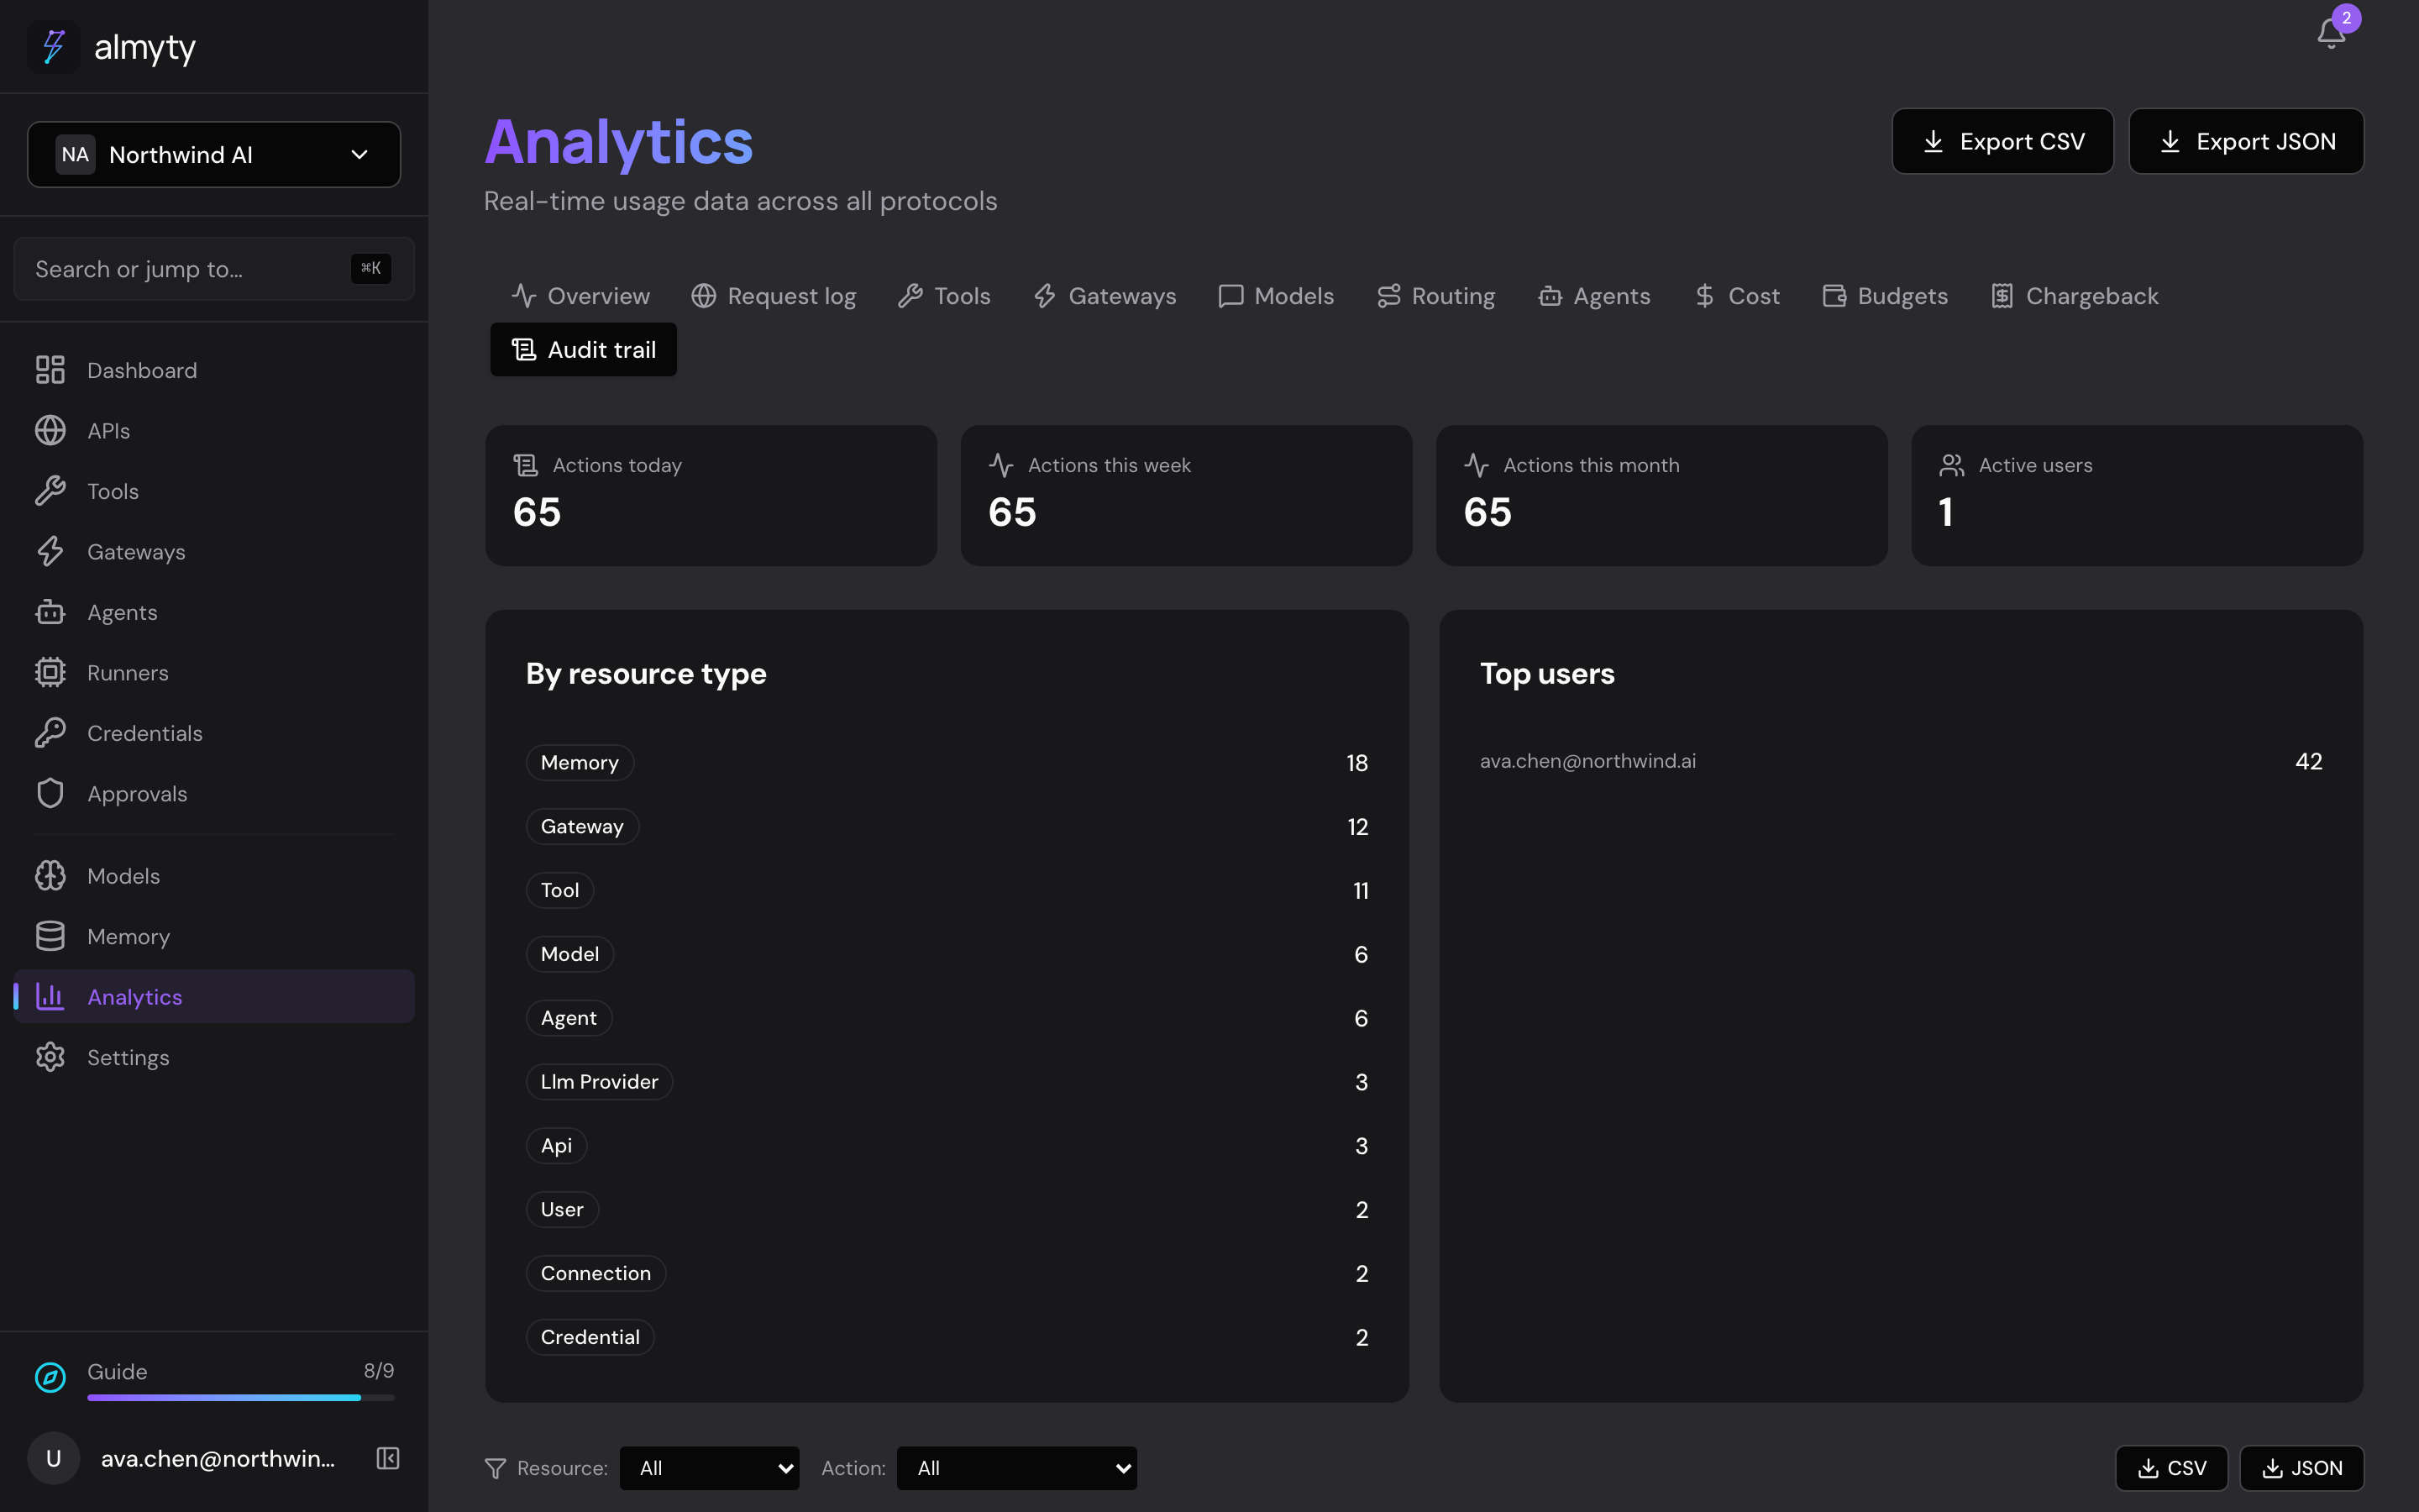Switch to the Budgets tab
Image resolution: width=2419 pixels, height=1512 pixels.
(x=1885, y=296)
